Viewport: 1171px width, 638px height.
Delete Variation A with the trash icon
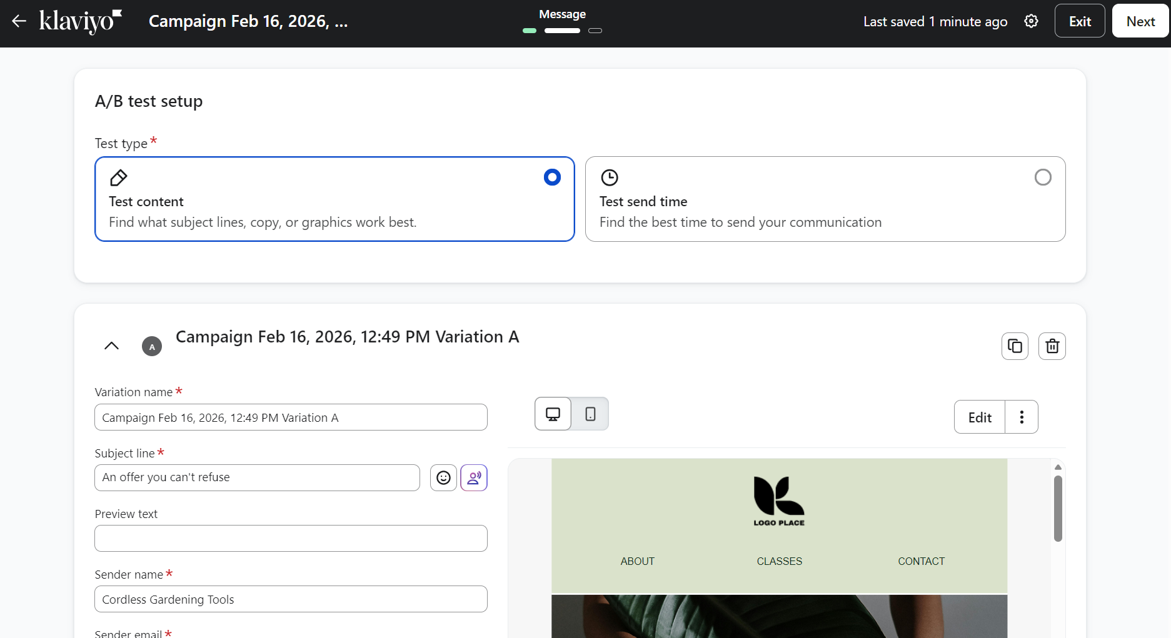click(1052, 346)
